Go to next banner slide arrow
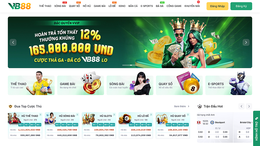Image resolution: width=260 pixels, height=146 pixels. tap(246, 43)
